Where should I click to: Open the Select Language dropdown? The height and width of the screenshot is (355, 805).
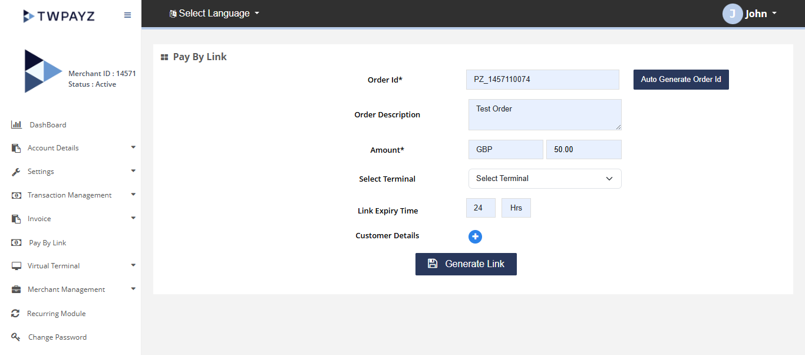[215, 14]
